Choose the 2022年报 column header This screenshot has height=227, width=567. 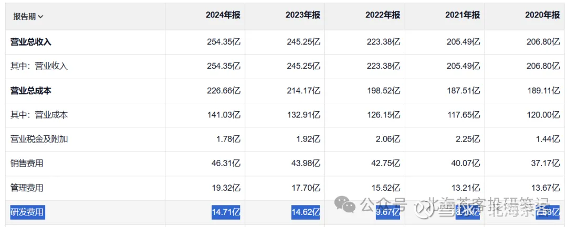(x=382, y=15)
